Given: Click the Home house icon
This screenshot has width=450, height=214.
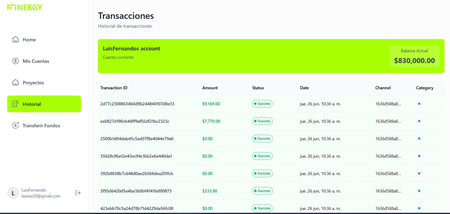Looking at the screenshot, I should [x=16, y=40].
